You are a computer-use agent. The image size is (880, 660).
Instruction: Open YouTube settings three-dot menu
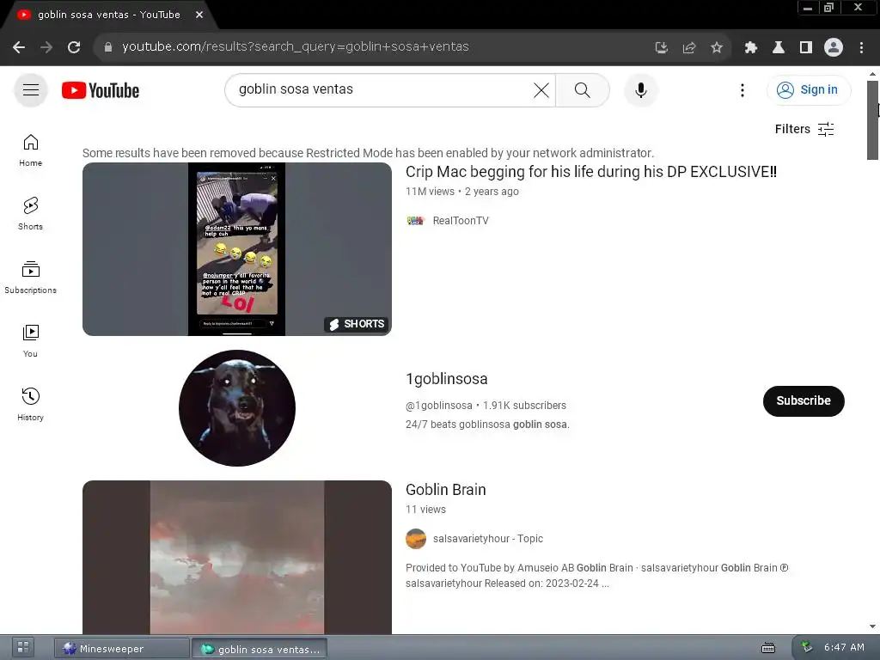[742, 89]
